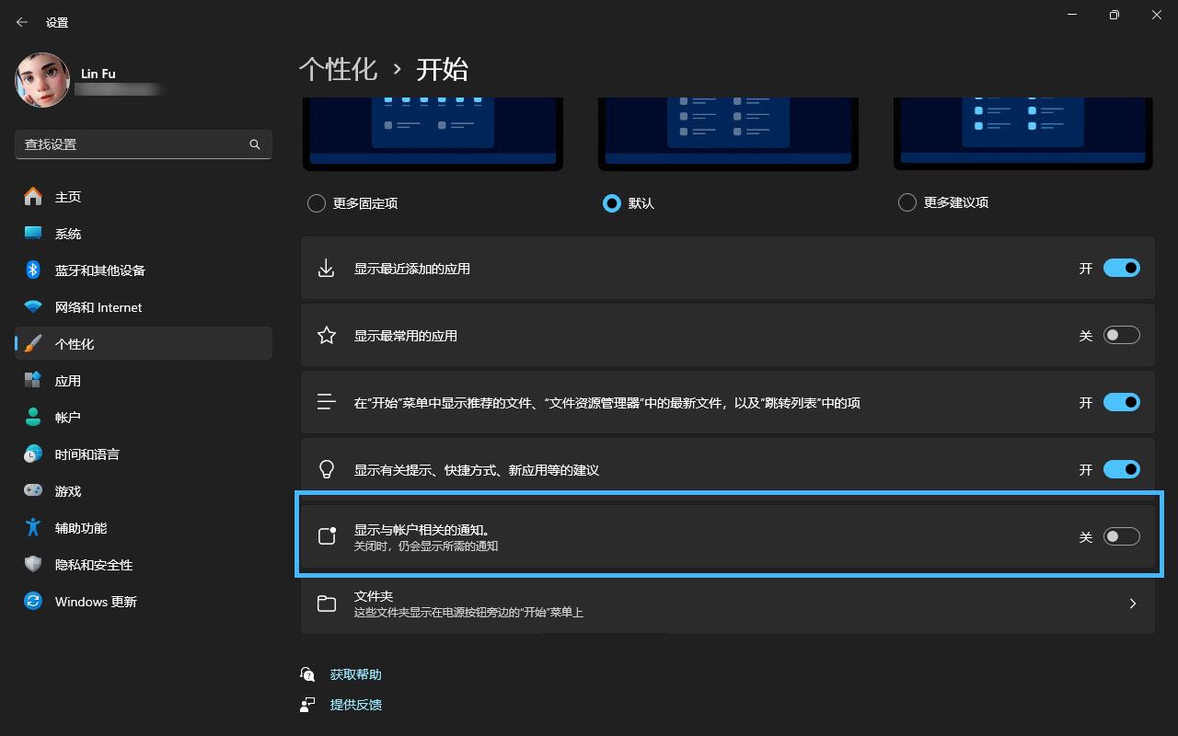Select 个性化 in the sidebar
This screenshot has width=1178, height=736.
144,344
